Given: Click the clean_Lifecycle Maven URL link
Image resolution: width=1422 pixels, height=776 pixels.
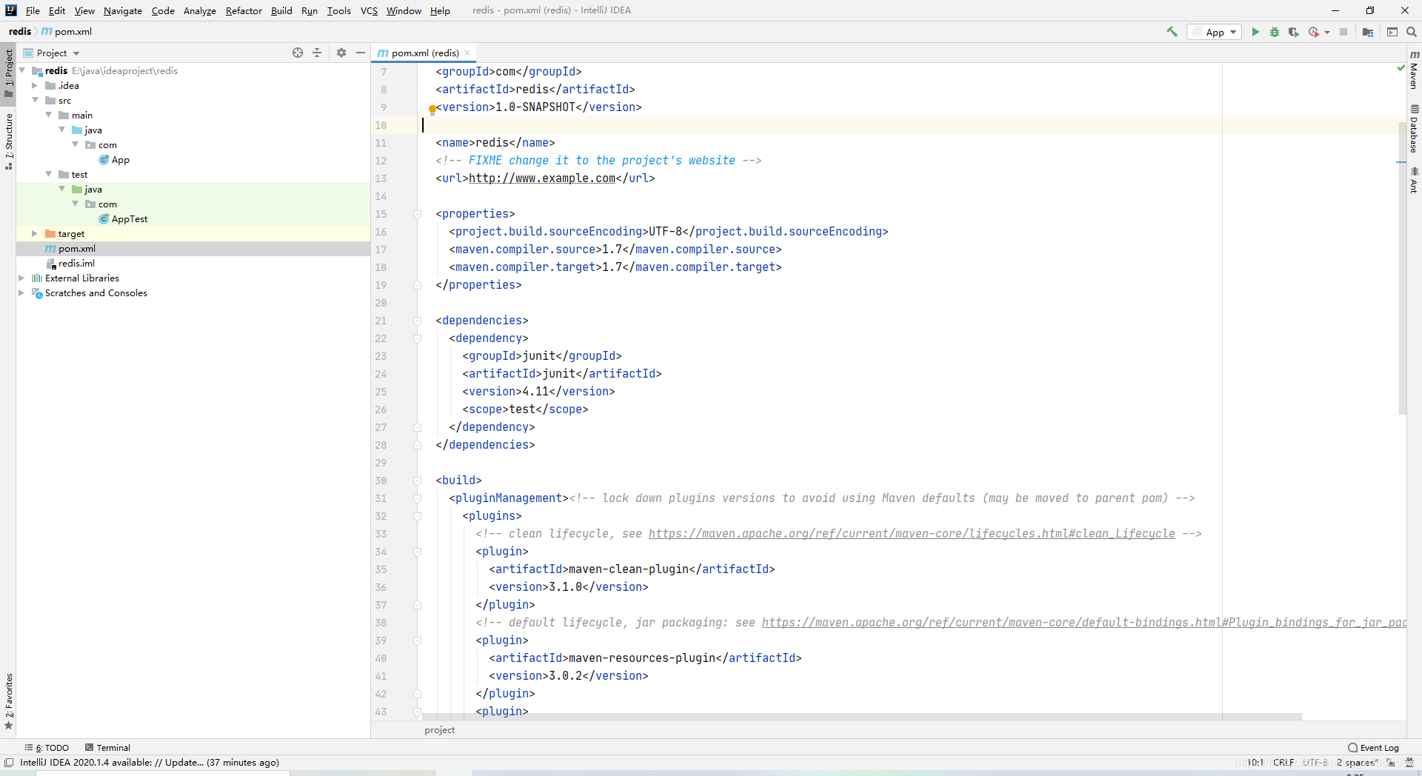Looking at the screenshot, I should [912, 534].
